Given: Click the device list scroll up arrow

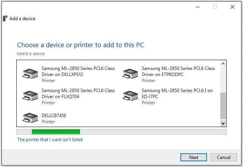Looking at the screenshot, I should tap(223, 64).
